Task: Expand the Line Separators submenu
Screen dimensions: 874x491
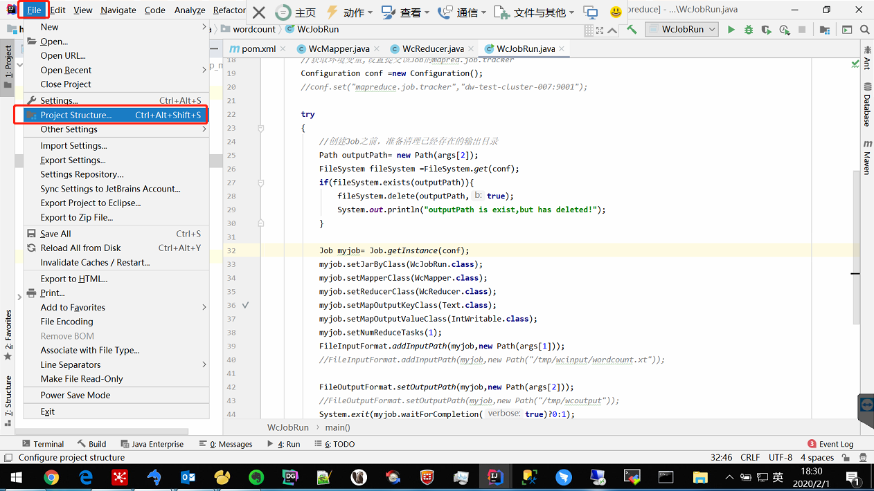Action: (x=116, y=364)
